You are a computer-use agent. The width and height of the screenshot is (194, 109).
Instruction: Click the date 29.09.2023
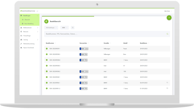point(144,49)
